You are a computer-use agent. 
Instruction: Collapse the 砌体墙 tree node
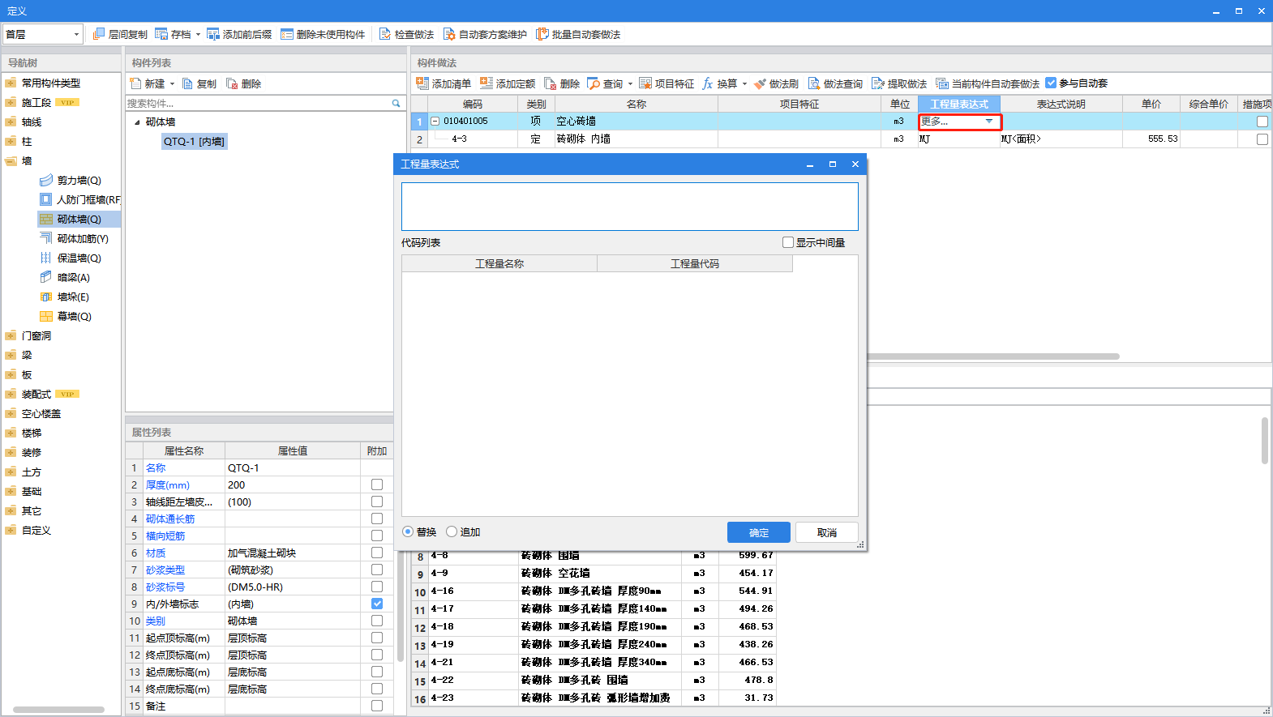coord(137,122)
